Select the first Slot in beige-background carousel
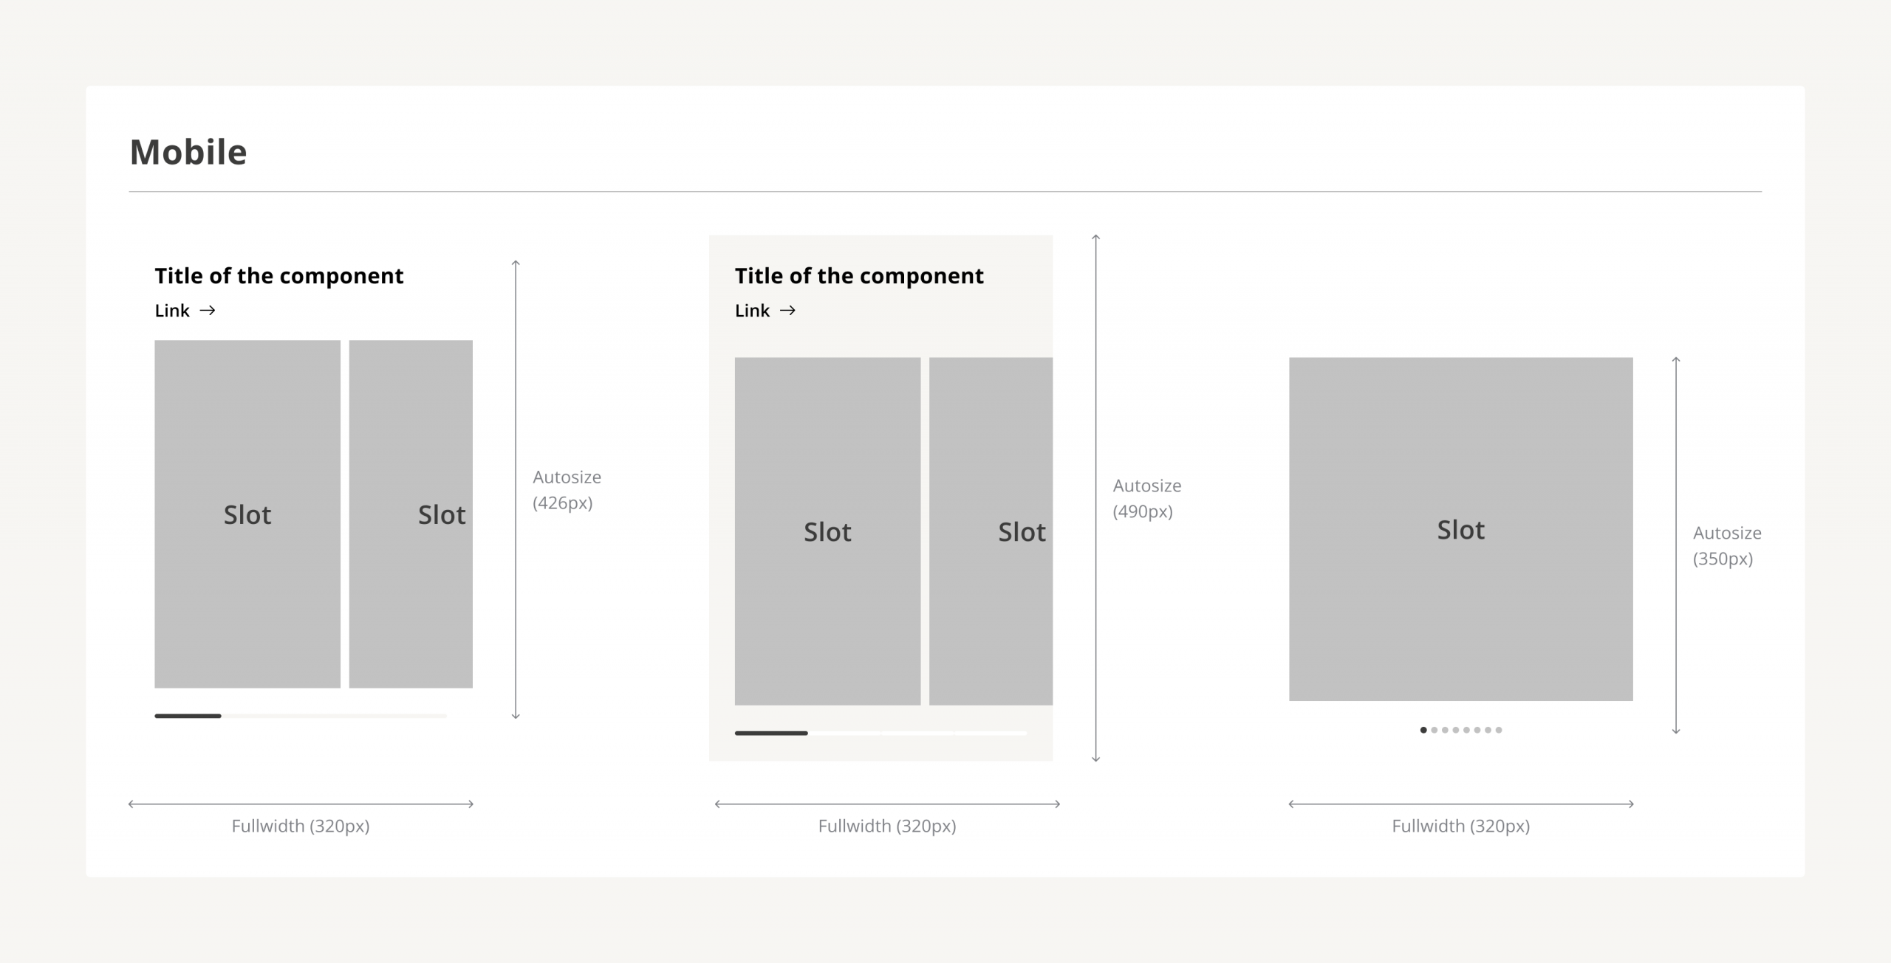 [x=827, y=531]
